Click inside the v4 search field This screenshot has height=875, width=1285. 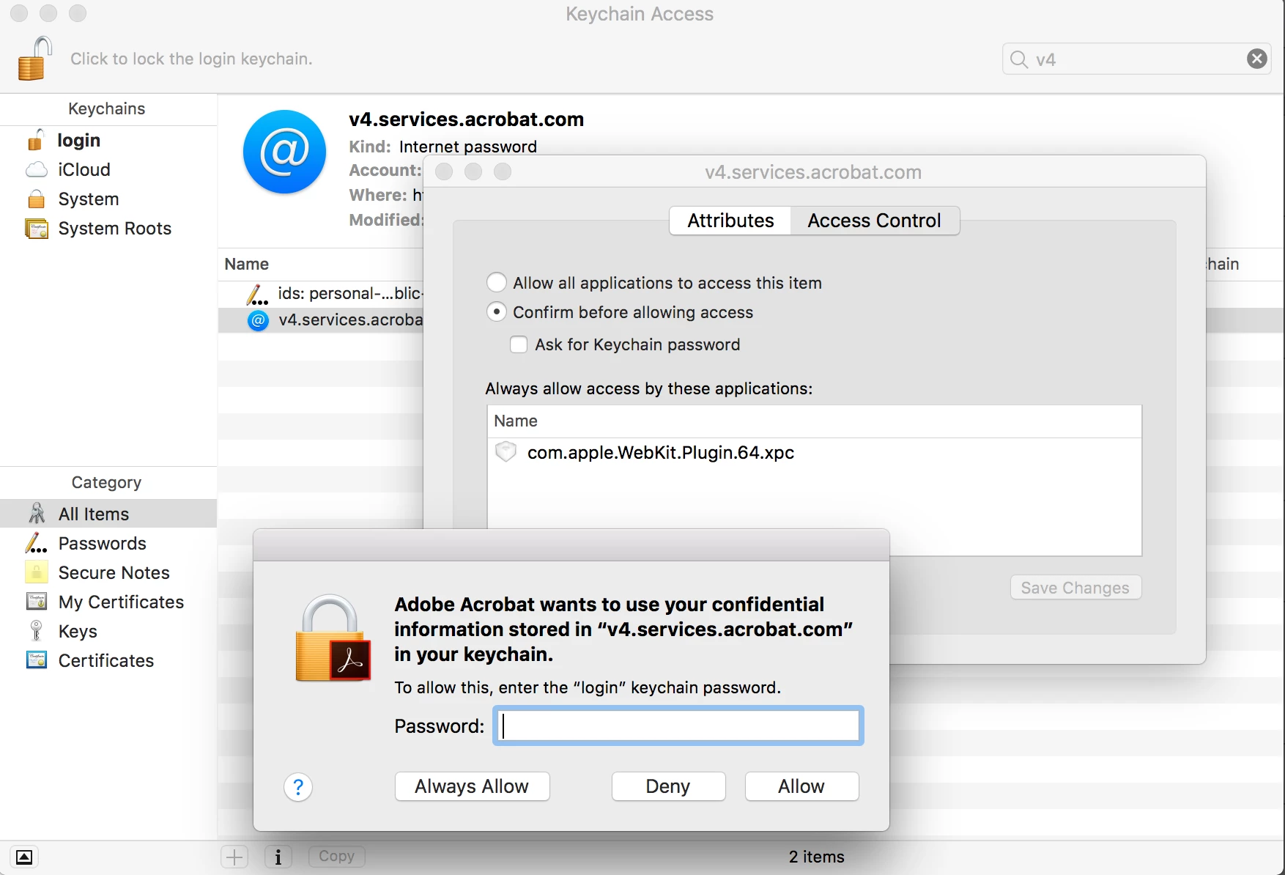tap(1136, 59)
